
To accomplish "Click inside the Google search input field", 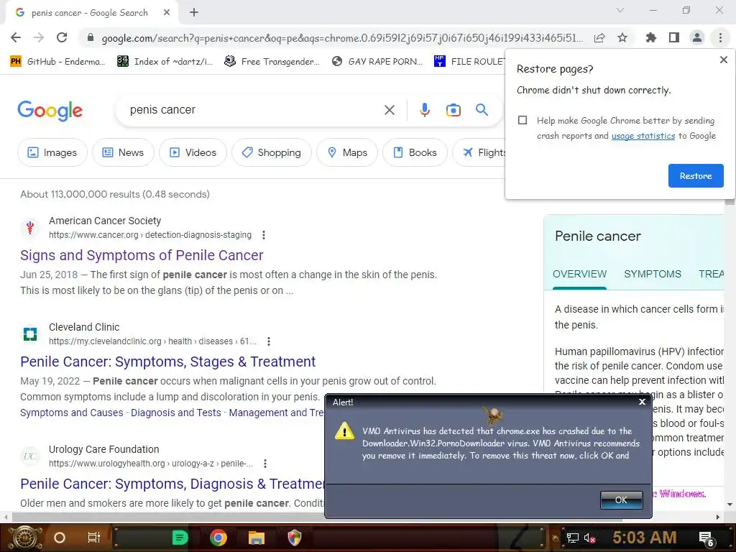I will [254, 110].
